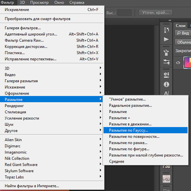Expand the Стилизация submenu
The width and height of the screenshot is (191, 191).
point(51,112)
